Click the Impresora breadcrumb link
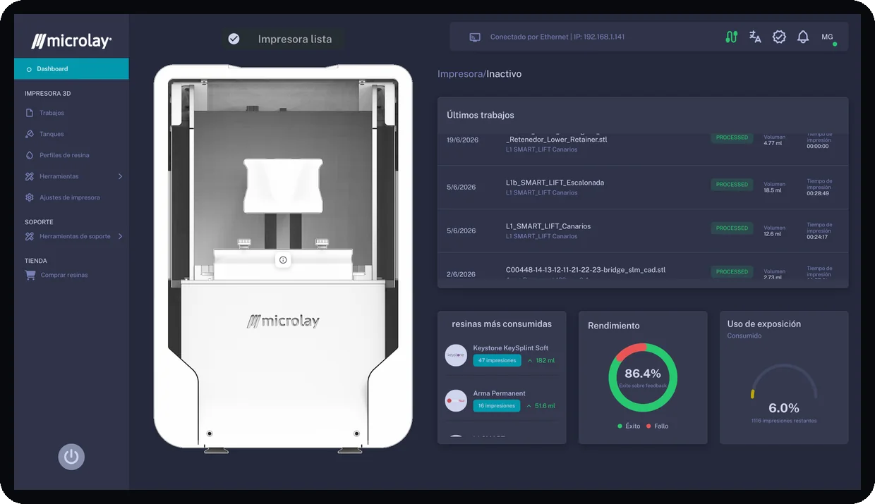 click(460, 74)
